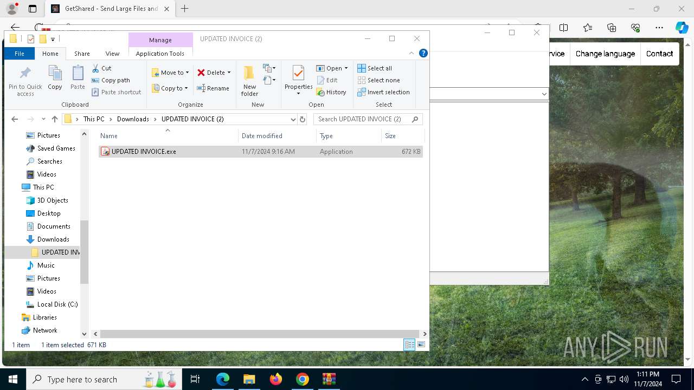Click Change language on the web page
The height and width of the screenshot is (390, 694).
point(605,54)
